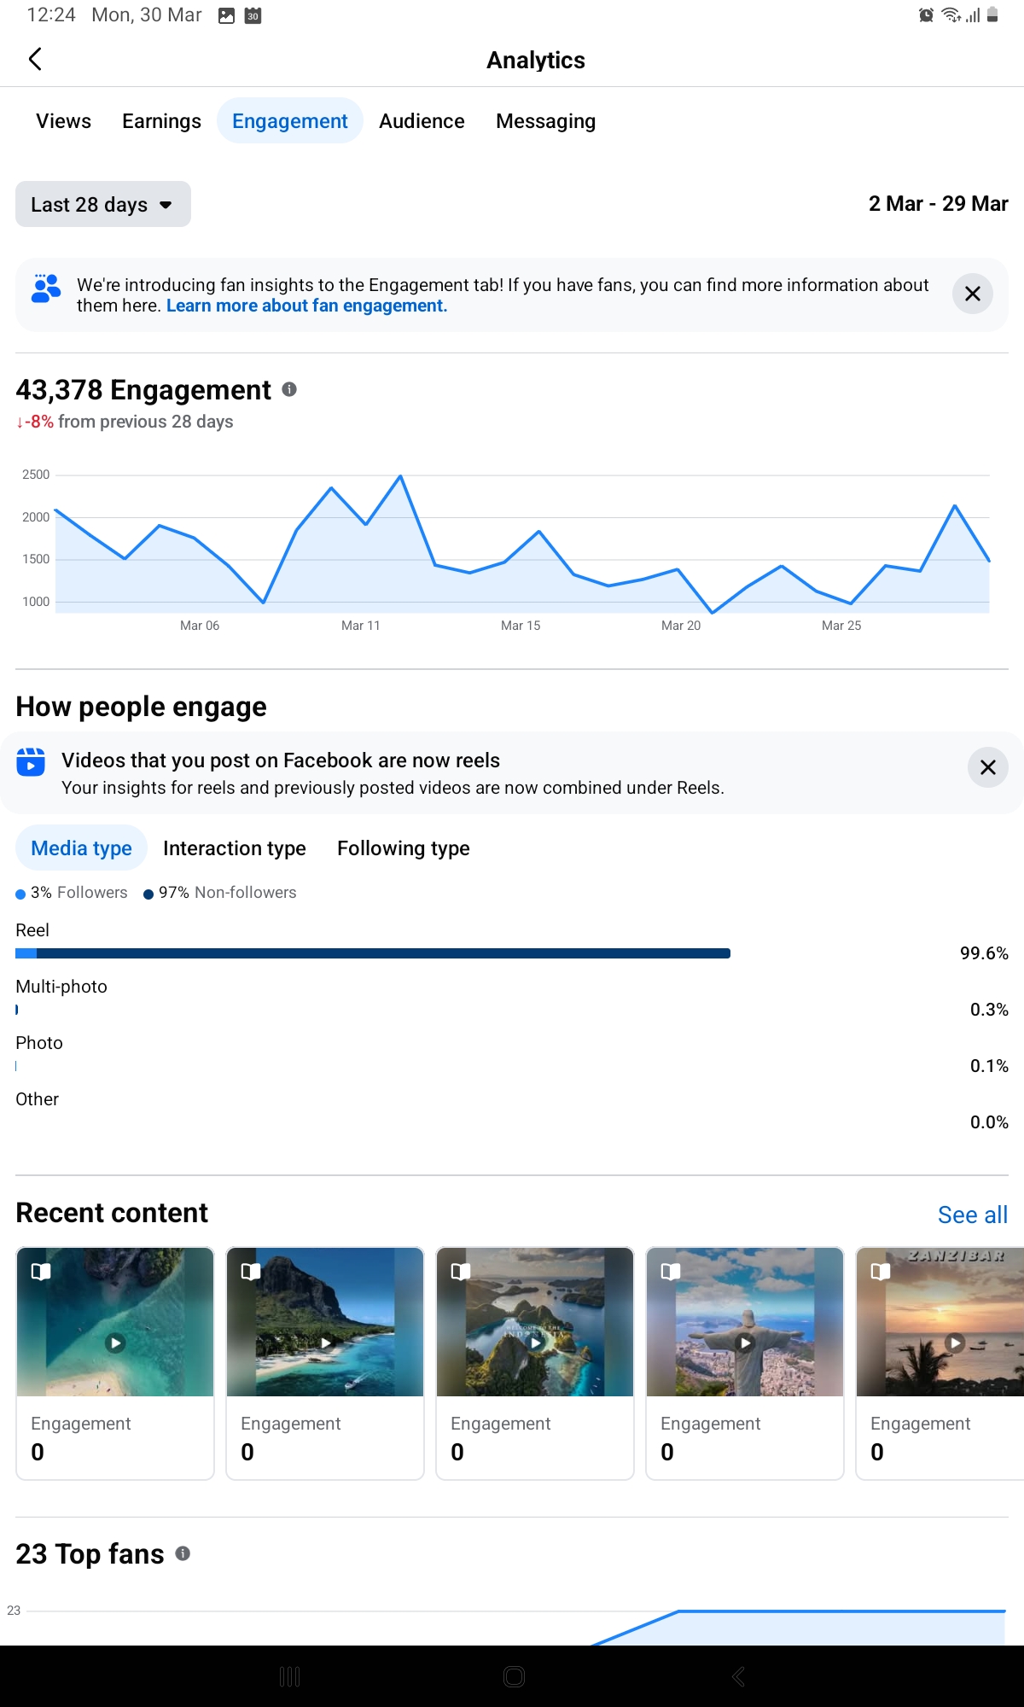This screenshot has width=1024, height=1707.
Task: Switch to the Views tab
Action: click(x=63, y=121)
